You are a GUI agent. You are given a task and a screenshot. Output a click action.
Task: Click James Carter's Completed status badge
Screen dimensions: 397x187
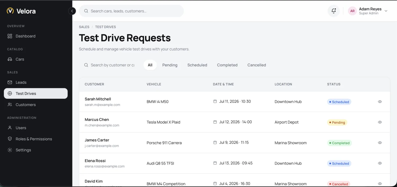coord(339,143)
